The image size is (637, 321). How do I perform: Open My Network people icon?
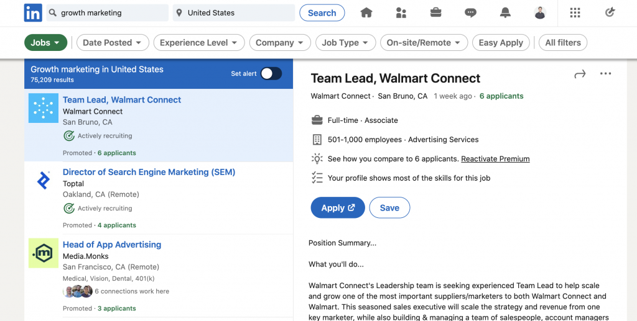pyautogui.click(x=401, y=12)
